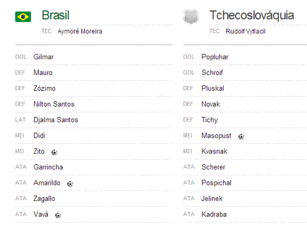Select attacker Kadraba
The image size is (307, 235).
tap(214, 214)
